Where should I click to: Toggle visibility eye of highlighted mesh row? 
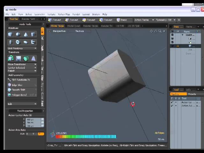(x=172, y=46)
